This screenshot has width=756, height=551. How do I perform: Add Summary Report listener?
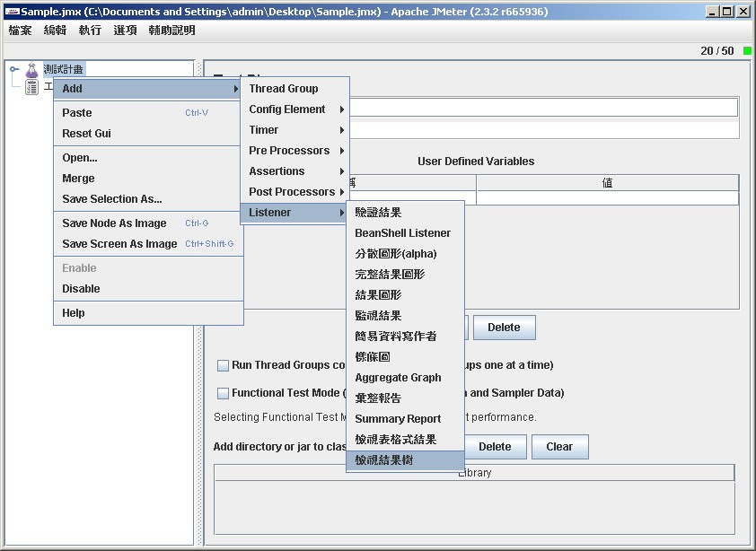[406, 419]
